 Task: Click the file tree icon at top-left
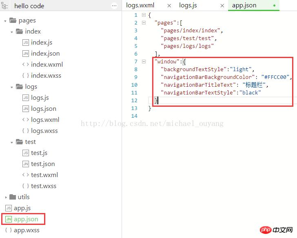point(5,6)
